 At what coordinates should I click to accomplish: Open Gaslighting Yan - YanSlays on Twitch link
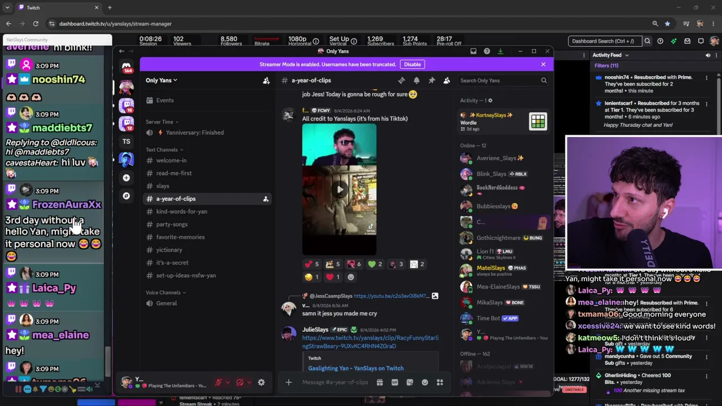(355, 368)
